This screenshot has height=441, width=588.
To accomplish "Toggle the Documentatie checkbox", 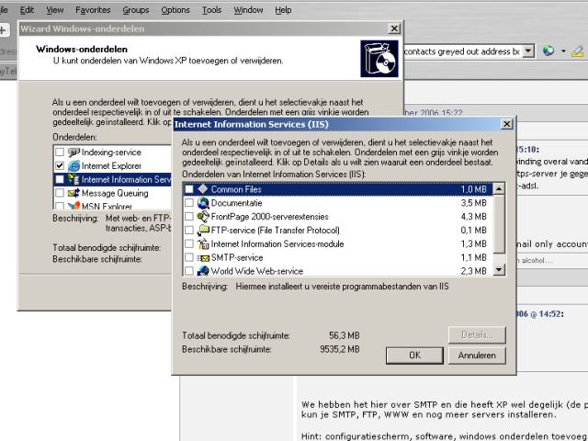I will 189,203.
